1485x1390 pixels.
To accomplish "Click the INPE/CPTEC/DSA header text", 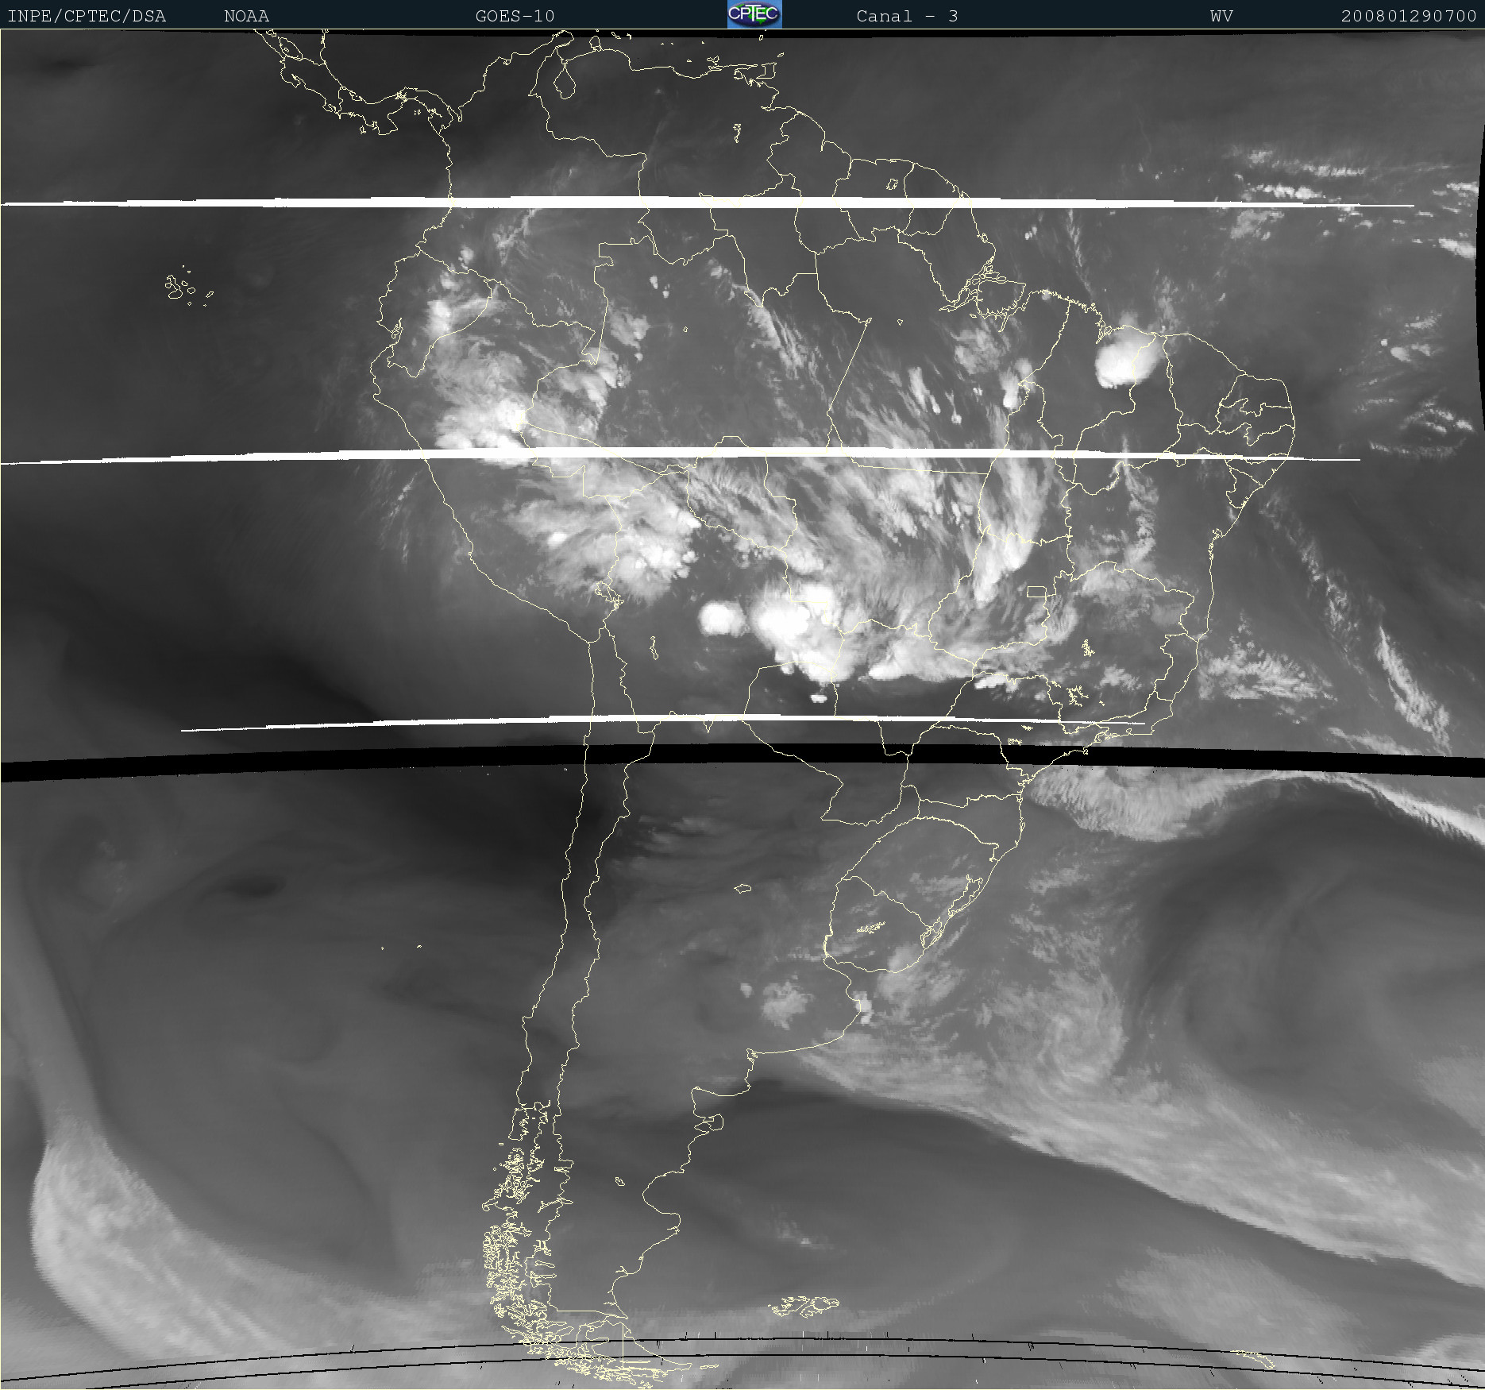I will (87, 16).
